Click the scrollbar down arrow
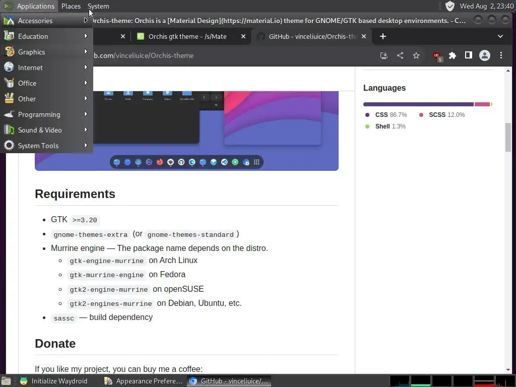This screenshot has width=516, height=387. (508, 370)
